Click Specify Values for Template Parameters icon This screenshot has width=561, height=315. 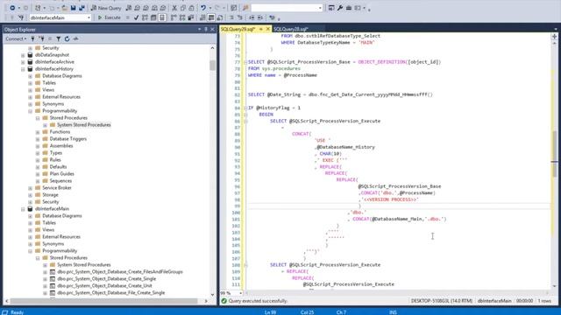[272, 17]
